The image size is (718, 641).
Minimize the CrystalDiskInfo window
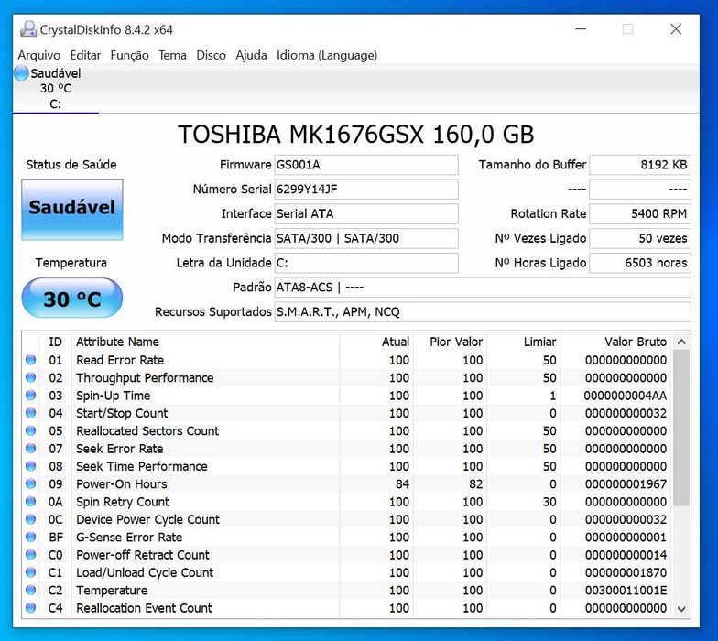(581, 29)
